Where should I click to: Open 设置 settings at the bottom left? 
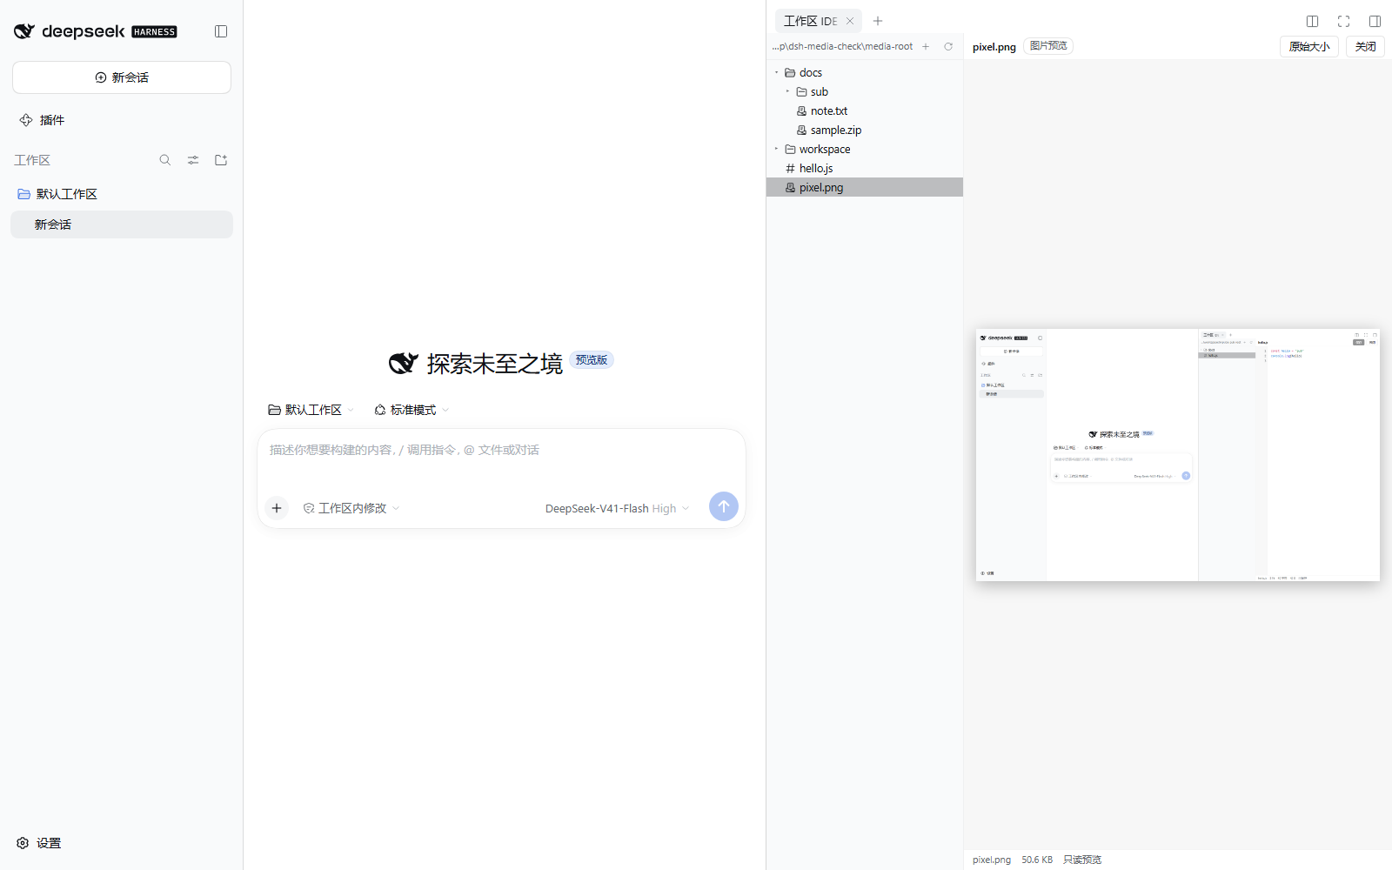39,843
